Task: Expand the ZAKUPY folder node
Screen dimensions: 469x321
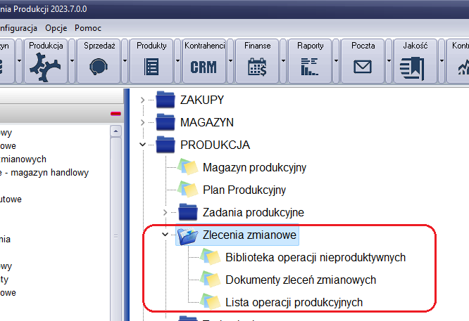Action: click(x=142, y=100)
